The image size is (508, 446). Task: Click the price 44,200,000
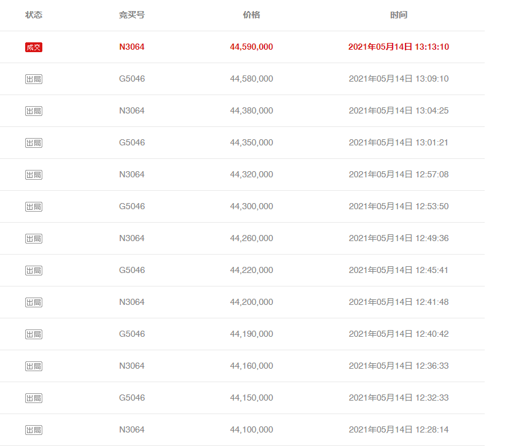(252, 302)
